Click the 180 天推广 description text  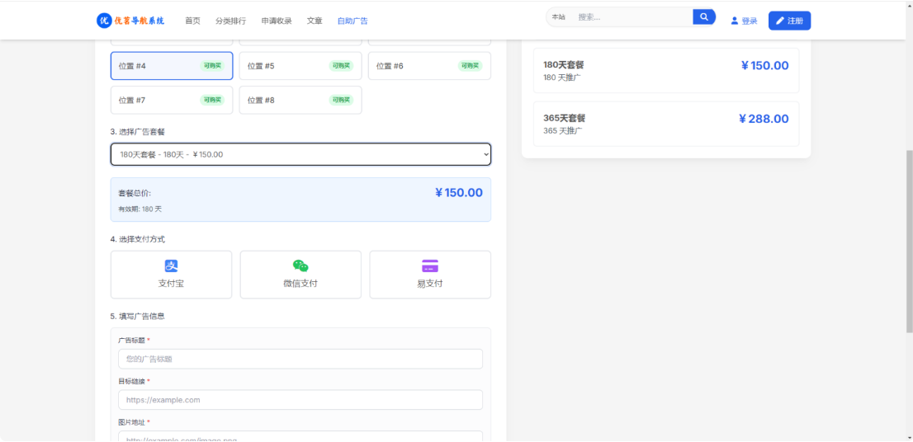pos(562,78)
